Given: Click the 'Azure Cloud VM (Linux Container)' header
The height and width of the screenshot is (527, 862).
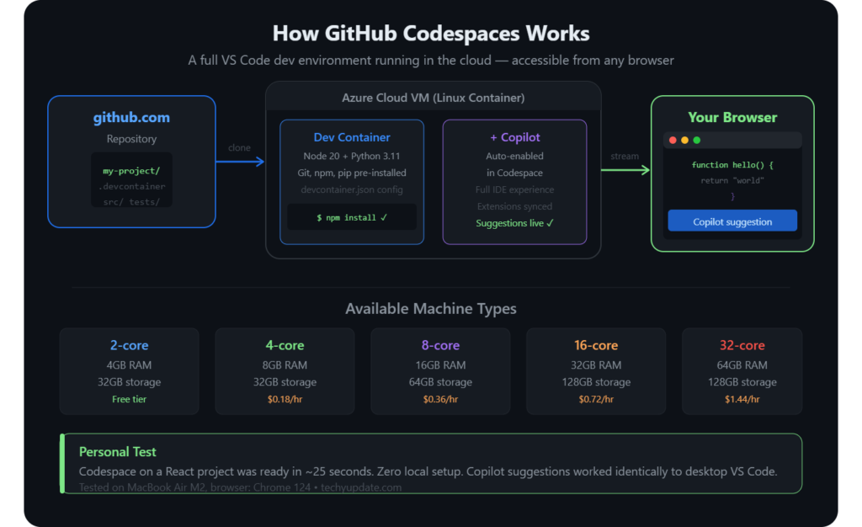Looking at the screenshot, I should coord(434,98).
